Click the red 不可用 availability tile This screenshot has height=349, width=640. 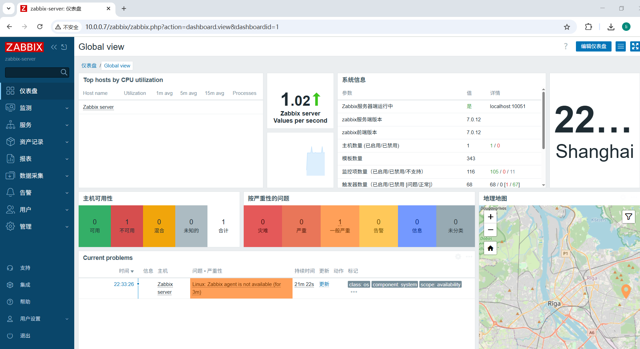pyautogui.click(x=127, y=226)
